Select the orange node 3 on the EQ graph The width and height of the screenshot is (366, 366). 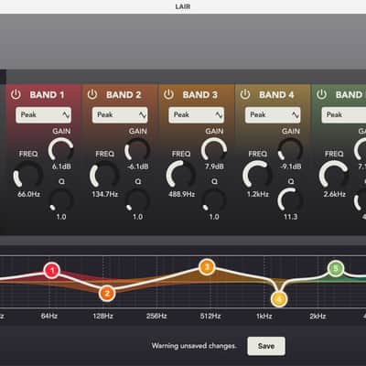207,267
